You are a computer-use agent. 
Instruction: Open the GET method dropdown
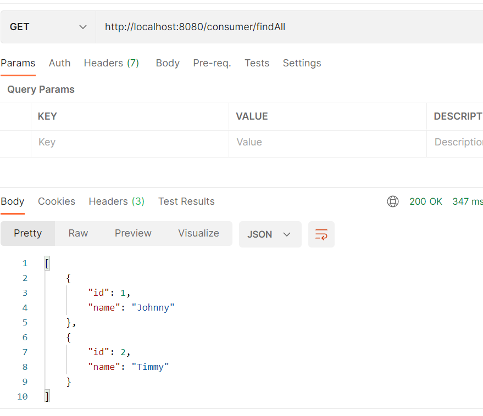[x=48, y=27]
